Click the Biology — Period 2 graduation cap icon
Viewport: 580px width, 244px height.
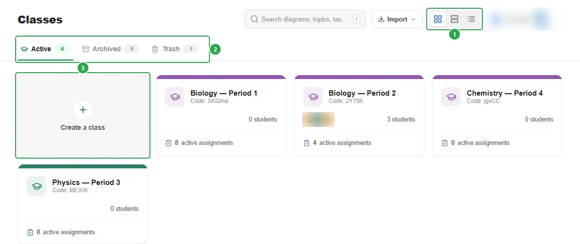click(x=313, y=97)
